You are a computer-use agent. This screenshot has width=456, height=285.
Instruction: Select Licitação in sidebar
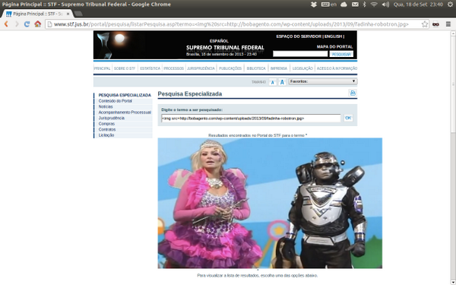106,135
